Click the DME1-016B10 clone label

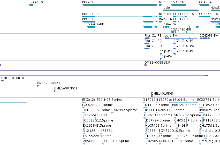click(x=13, y=78)
